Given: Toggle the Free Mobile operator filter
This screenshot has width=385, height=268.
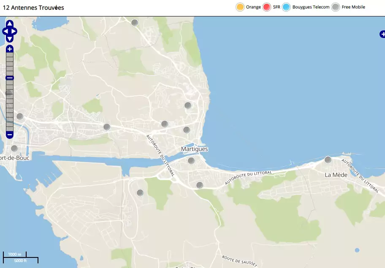Looking at the screenshot, I should click(x=336, y=7).
